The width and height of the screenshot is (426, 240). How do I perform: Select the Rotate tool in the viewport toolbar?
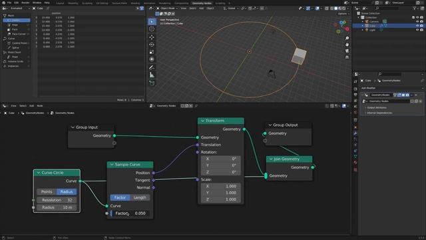pyautogui.click(x=152, y=45)
